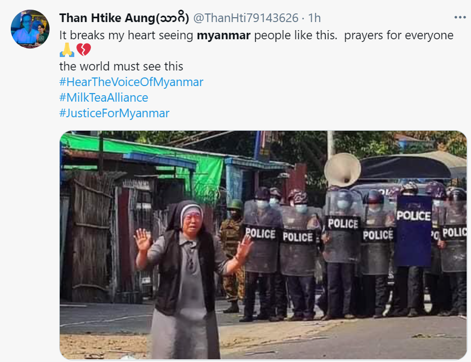Screen dimensions: 471x362
Task: Click the tweet text 'the world must see this'
Action: point(121,66)
